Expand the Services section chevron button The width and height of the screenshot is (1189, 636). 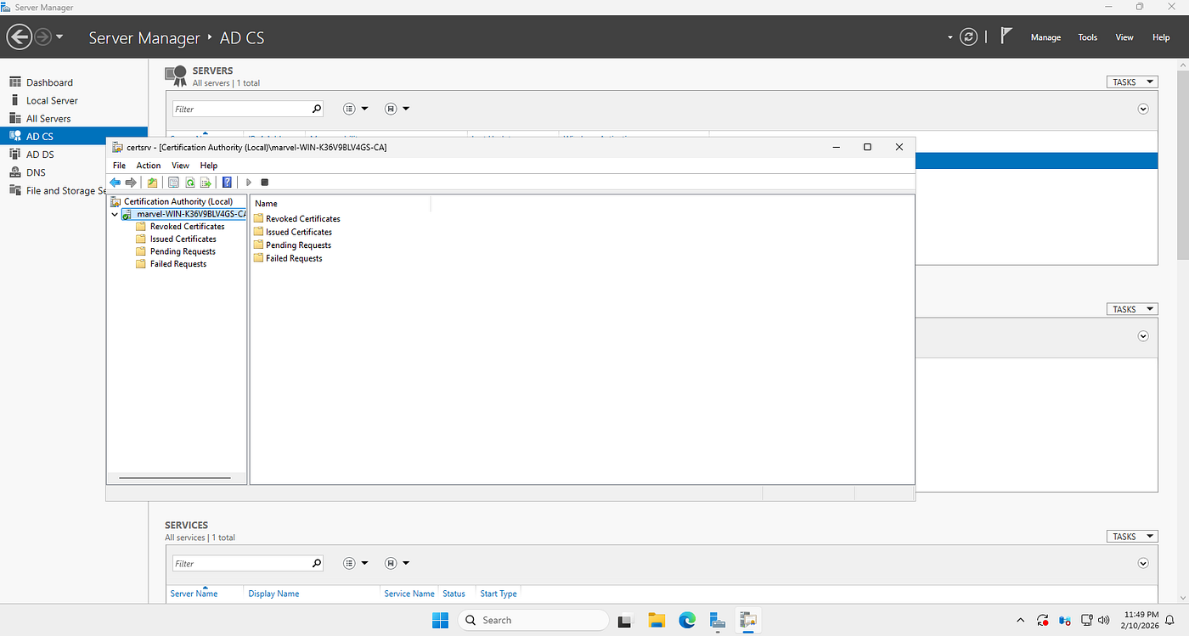point(1143,563)
